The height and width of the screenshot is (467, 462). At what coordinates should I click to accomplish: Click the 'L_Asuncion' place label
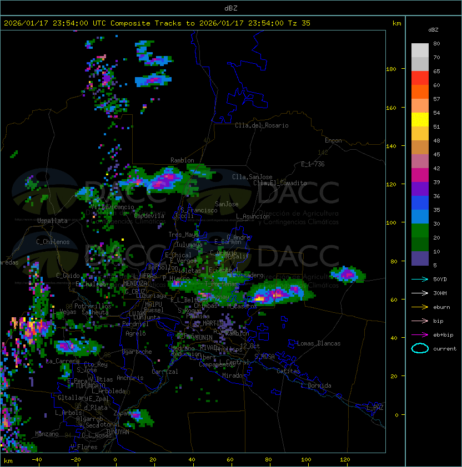point(253,216)
